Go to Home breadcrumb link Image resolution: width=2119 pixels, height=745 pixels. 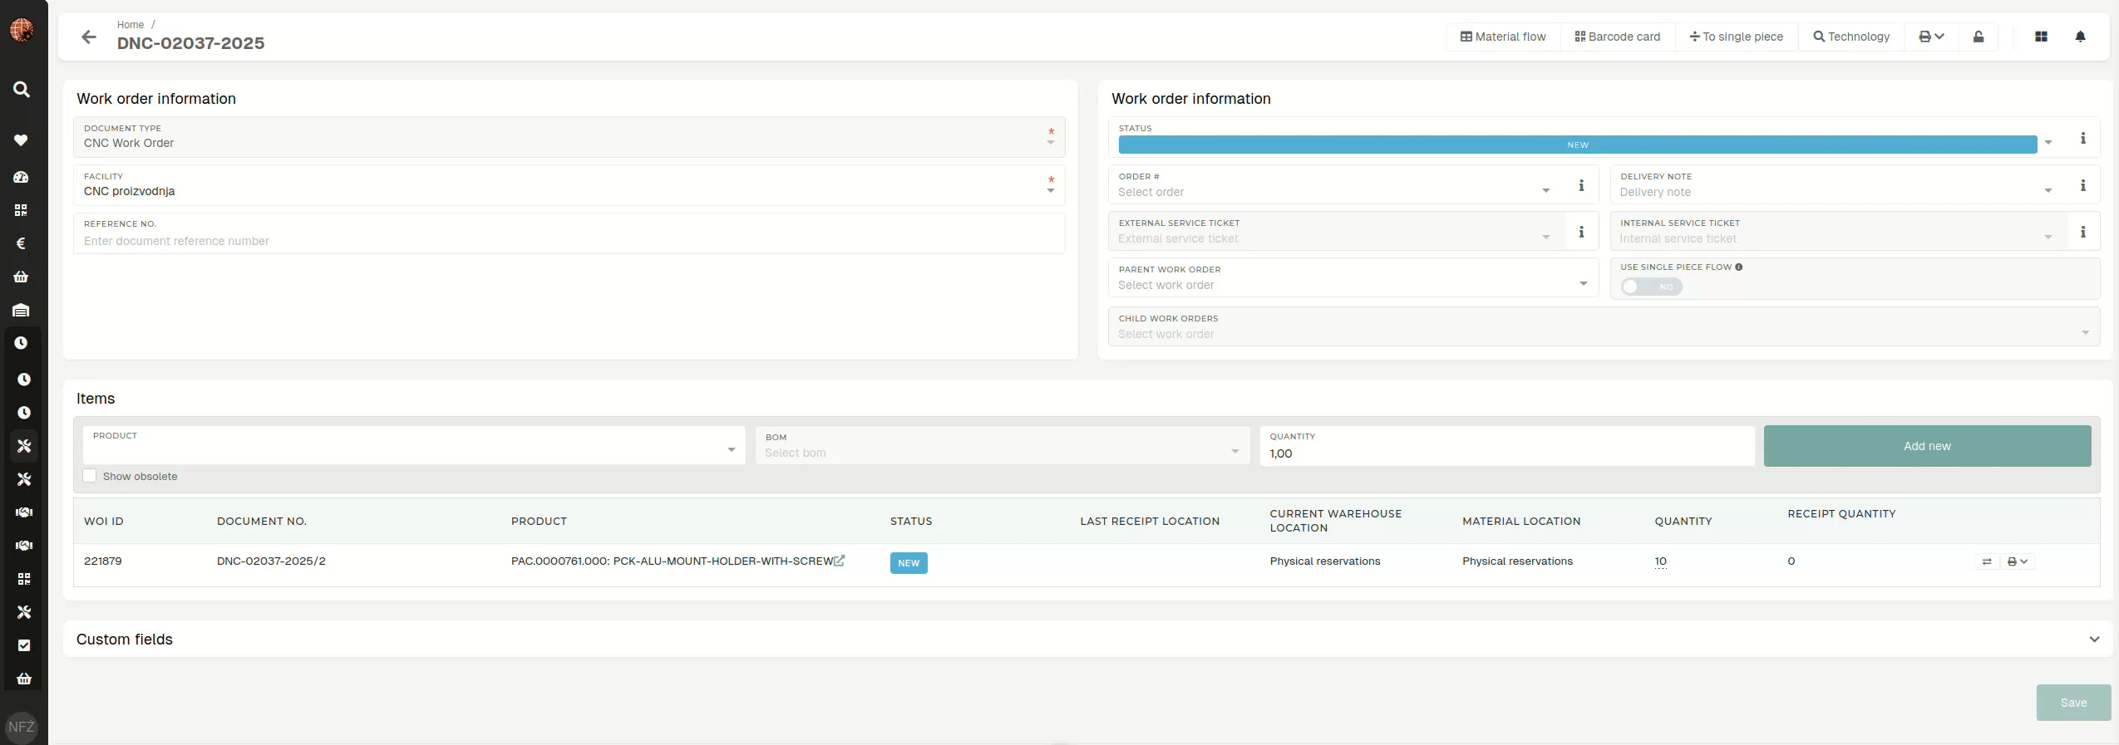coord(131,25)
